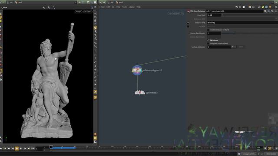
Task: Open the No cam dropdown
Action: [x=88, y=12]
